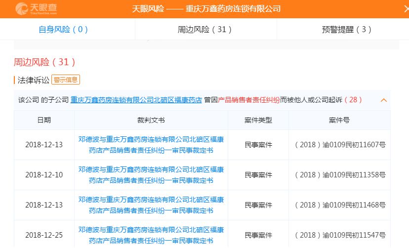The height and width of the screenshot is (248, 409).
Task: Open subsidiary link 重庆万鑫药房连锁有限公司北碚区福康药店
Action: click(x=136, y=100)
